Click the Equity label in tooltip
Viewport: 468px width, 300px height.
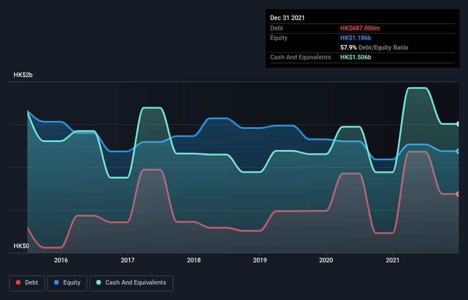click(x=279, y=38)
